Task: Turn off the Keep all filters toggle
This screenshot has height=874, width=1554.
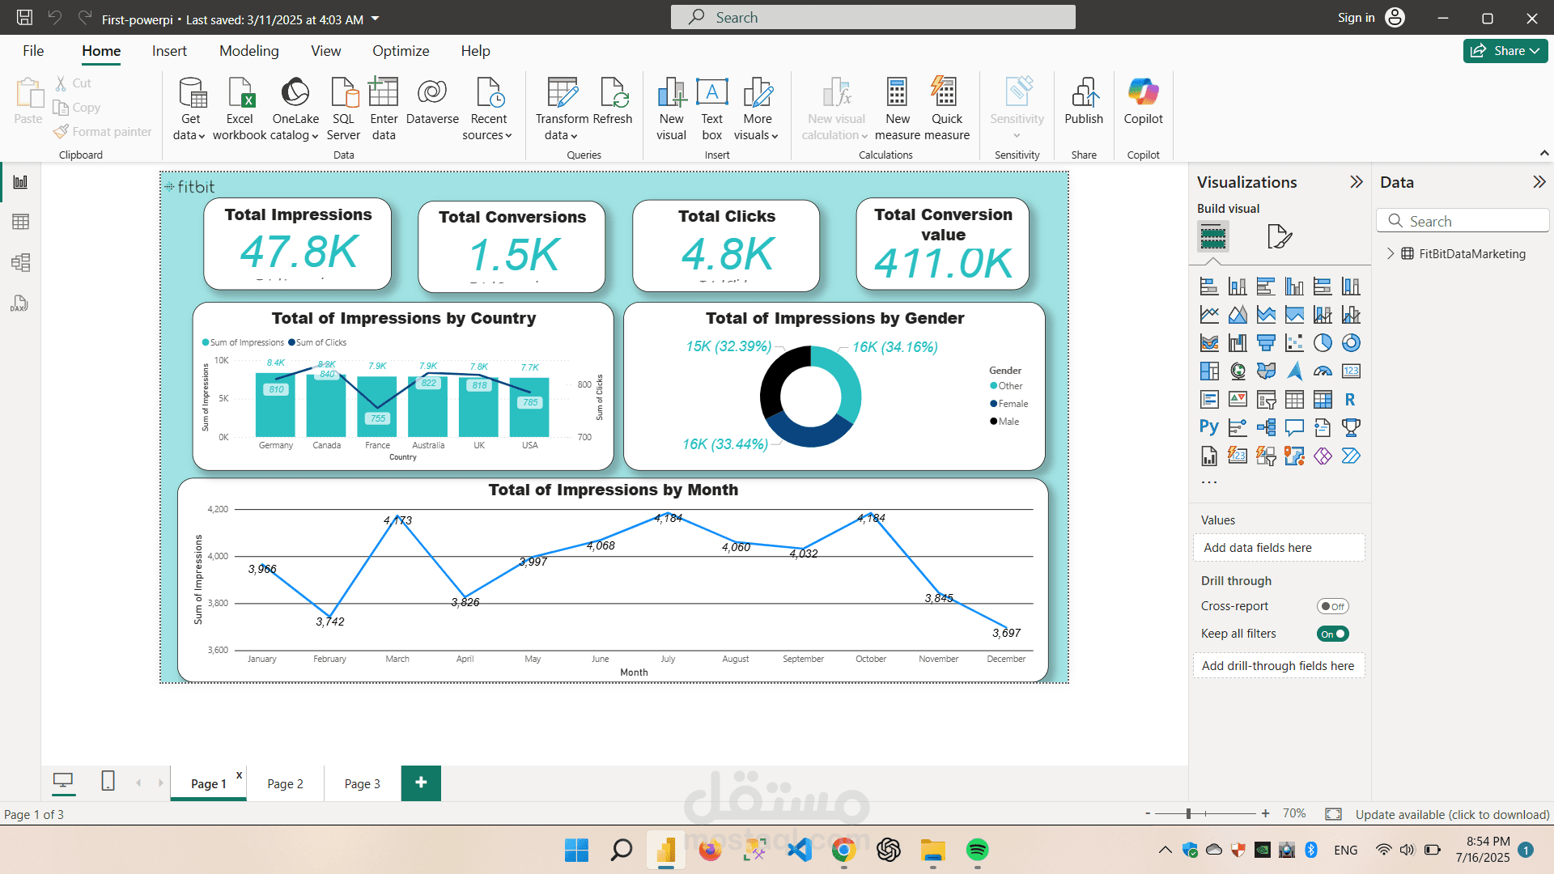Action: 1332,634
